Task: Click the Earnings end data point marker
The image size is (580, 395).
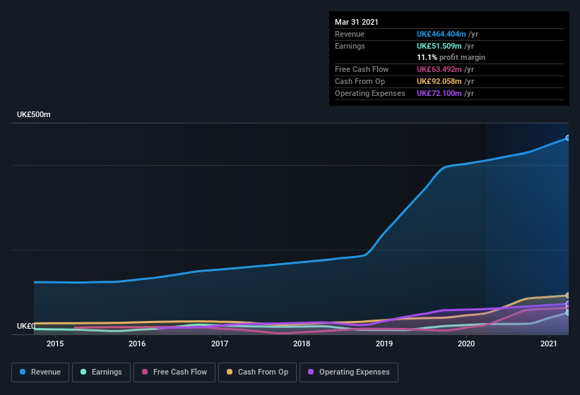Action: point(568,312)
